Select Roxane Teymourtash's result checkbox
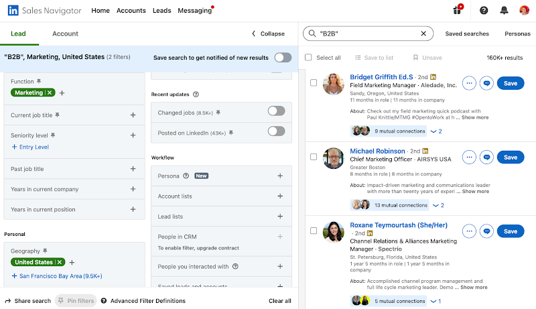This screenshot has height=309, width=536. (314, 231)
